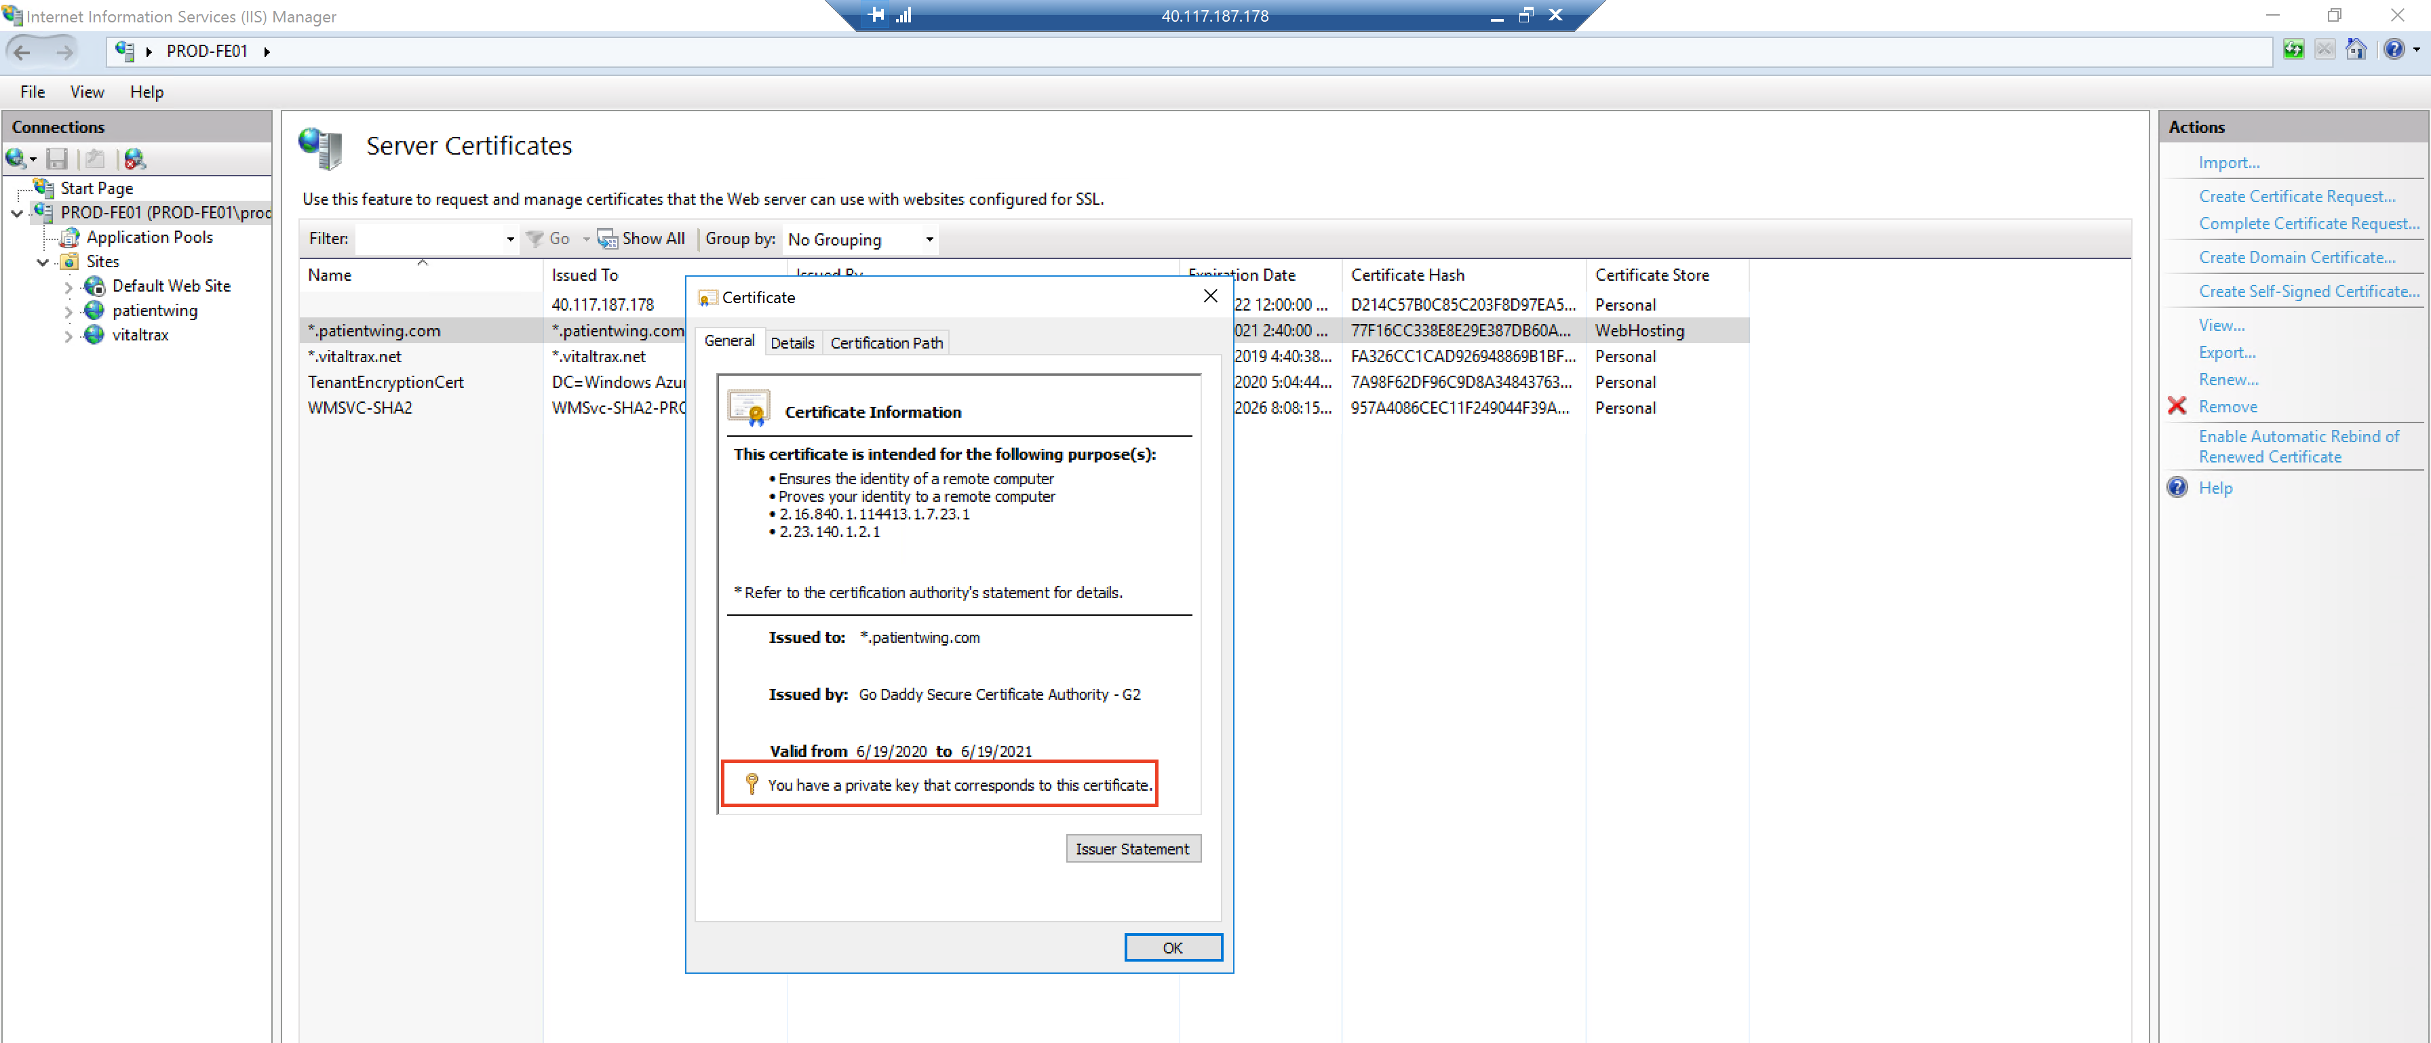The height and width of the screenshot is (1043, 2431).
Task: Click the pin icon on remote session bar
Action: pyautogui.click(x=877, y=15)
